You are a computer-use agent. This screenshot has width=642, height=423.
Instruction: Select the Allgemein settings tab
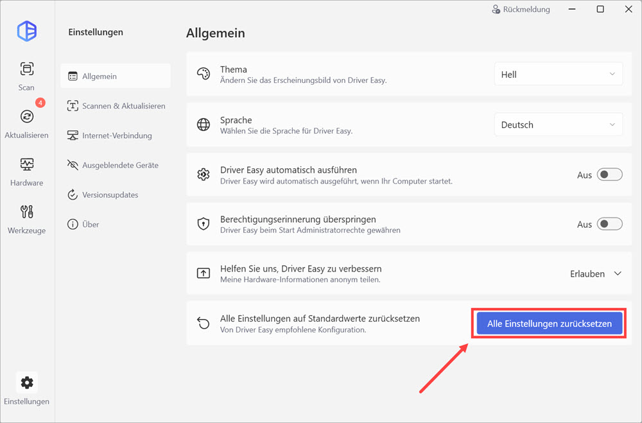click(x=116, y=76)
